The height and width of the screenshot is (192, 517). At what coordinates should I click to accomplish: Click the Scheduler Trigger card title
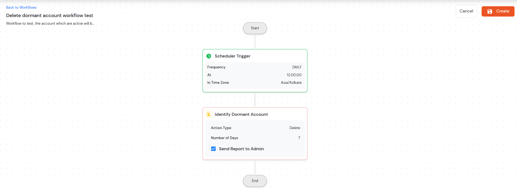(x=233, y=56)
